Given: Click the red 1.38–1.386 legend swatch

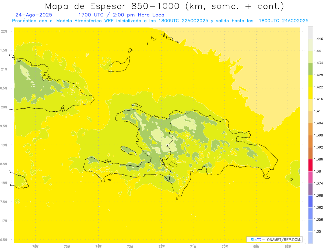Looking at the screenshot, I should 310,165.
